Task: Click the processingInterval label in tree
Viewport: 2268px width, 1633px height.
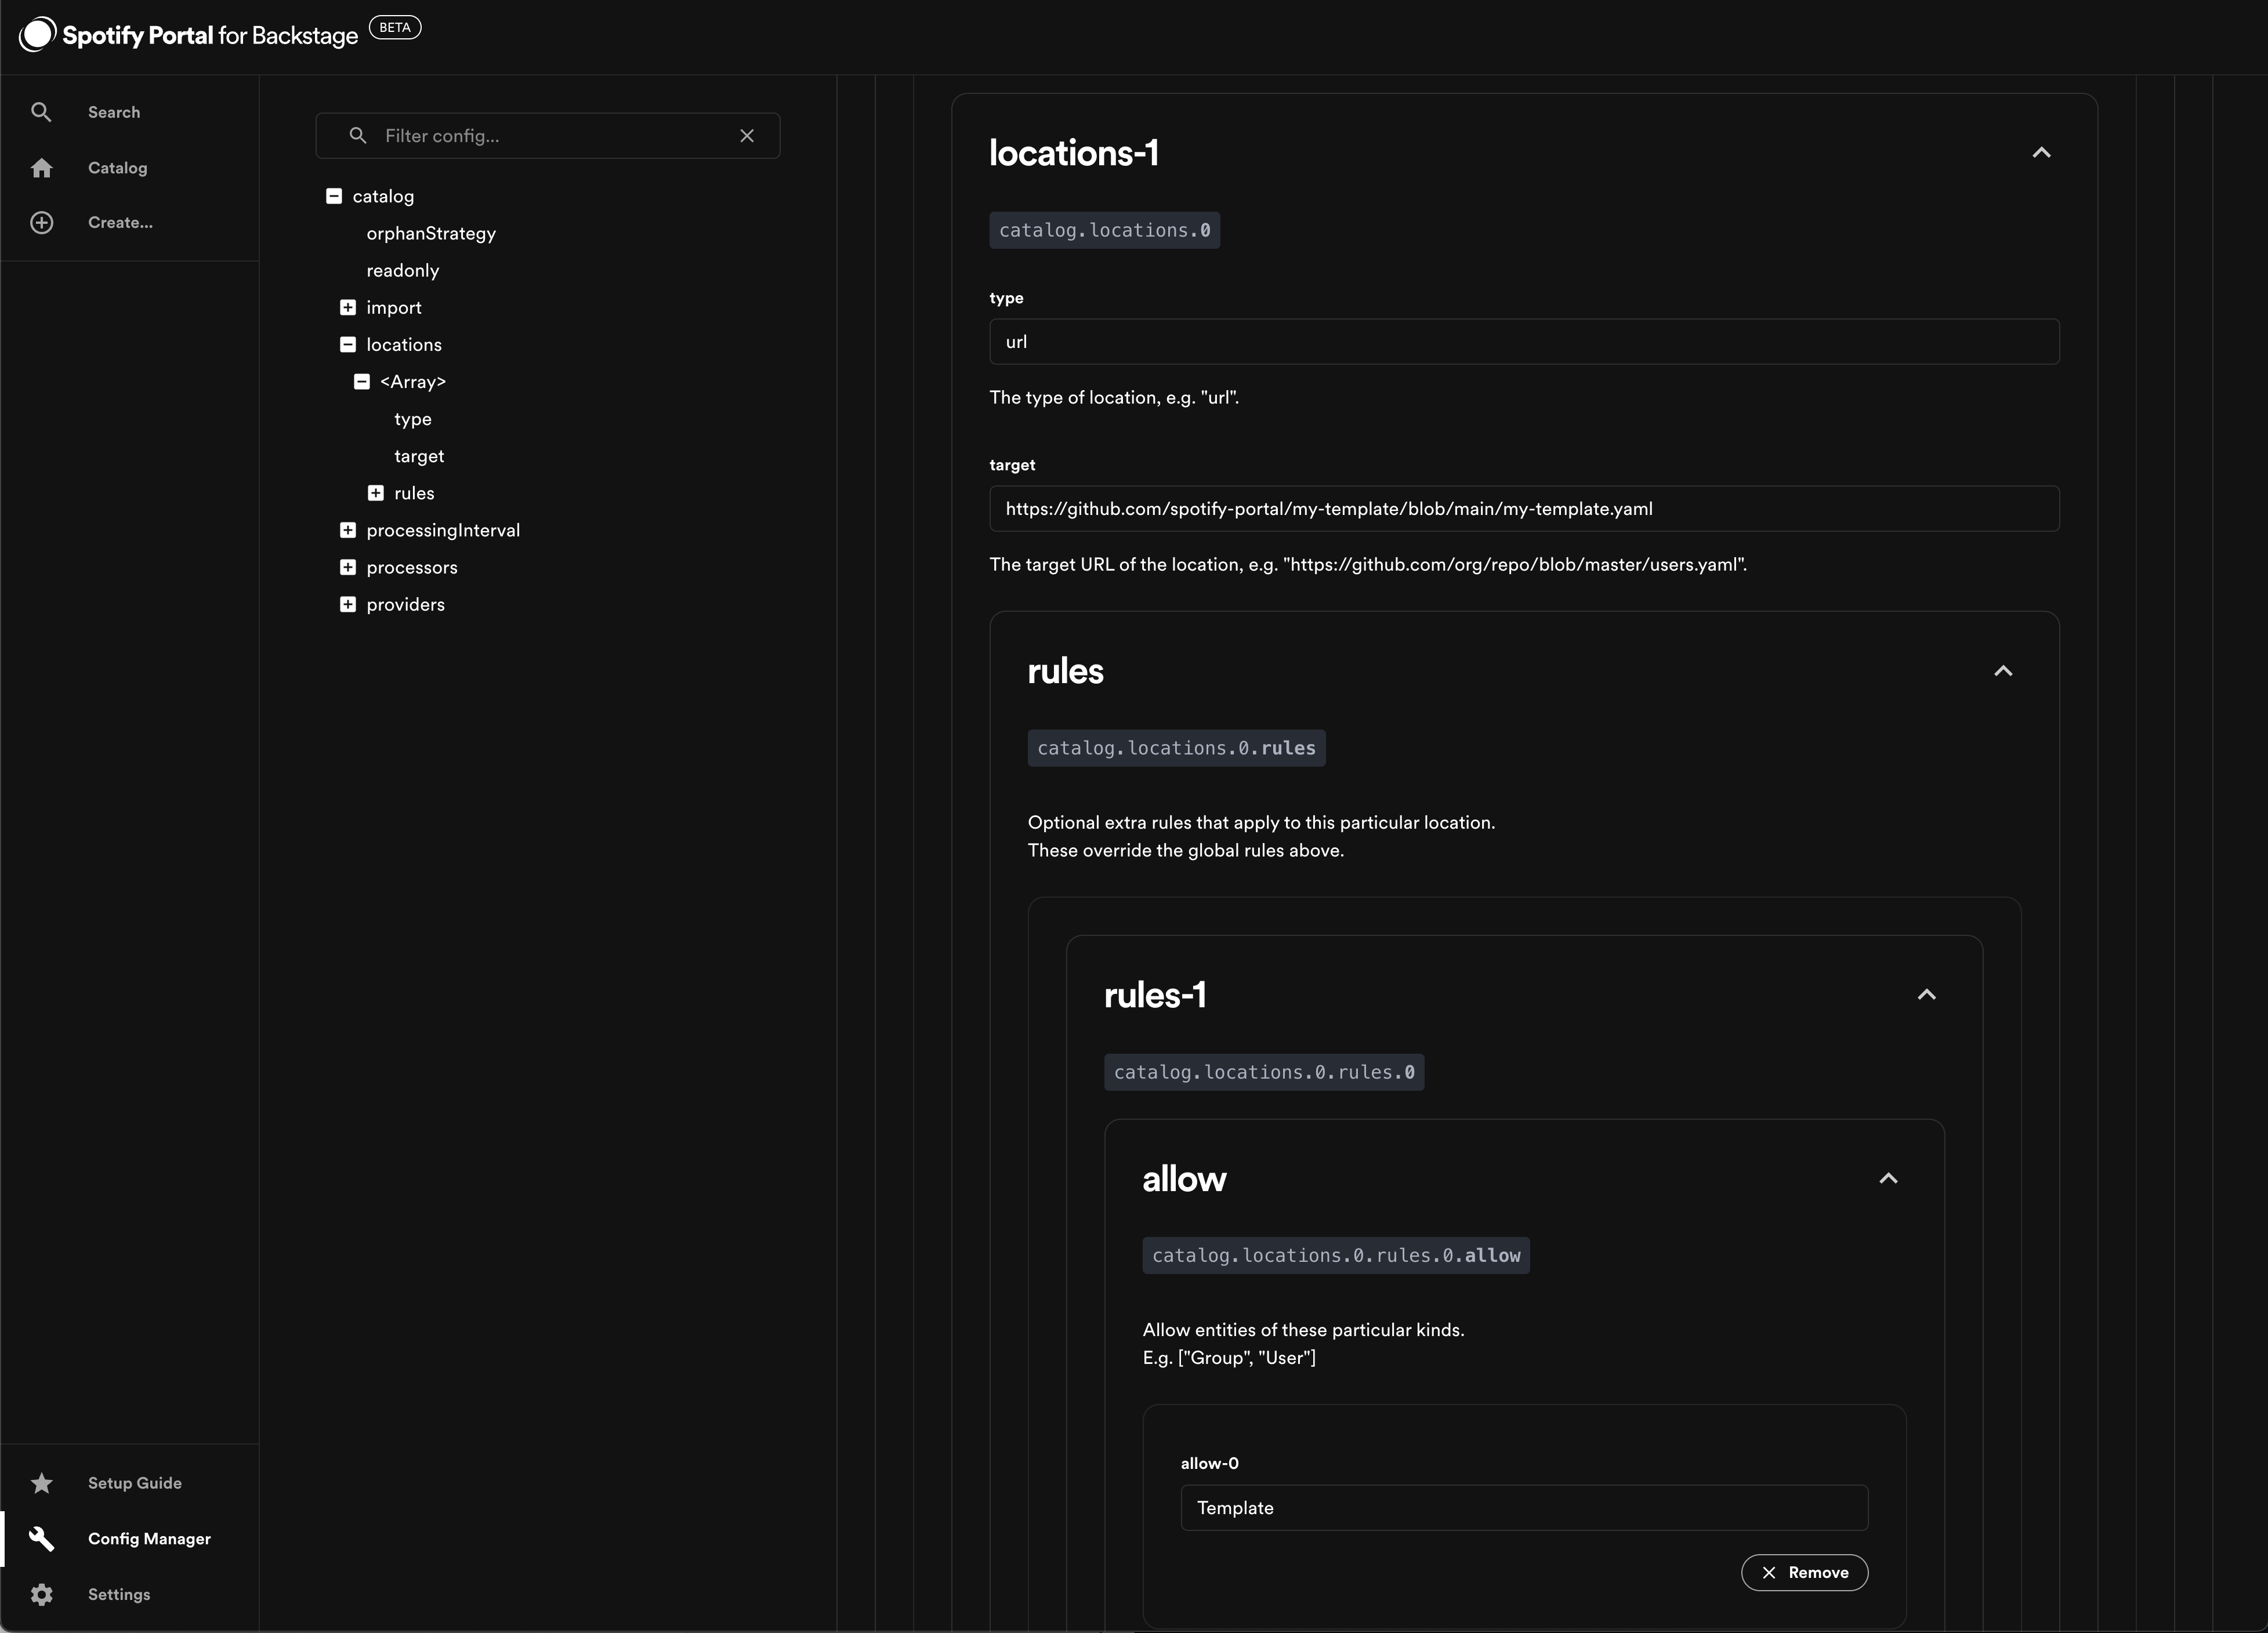Action: click(443, 530)
